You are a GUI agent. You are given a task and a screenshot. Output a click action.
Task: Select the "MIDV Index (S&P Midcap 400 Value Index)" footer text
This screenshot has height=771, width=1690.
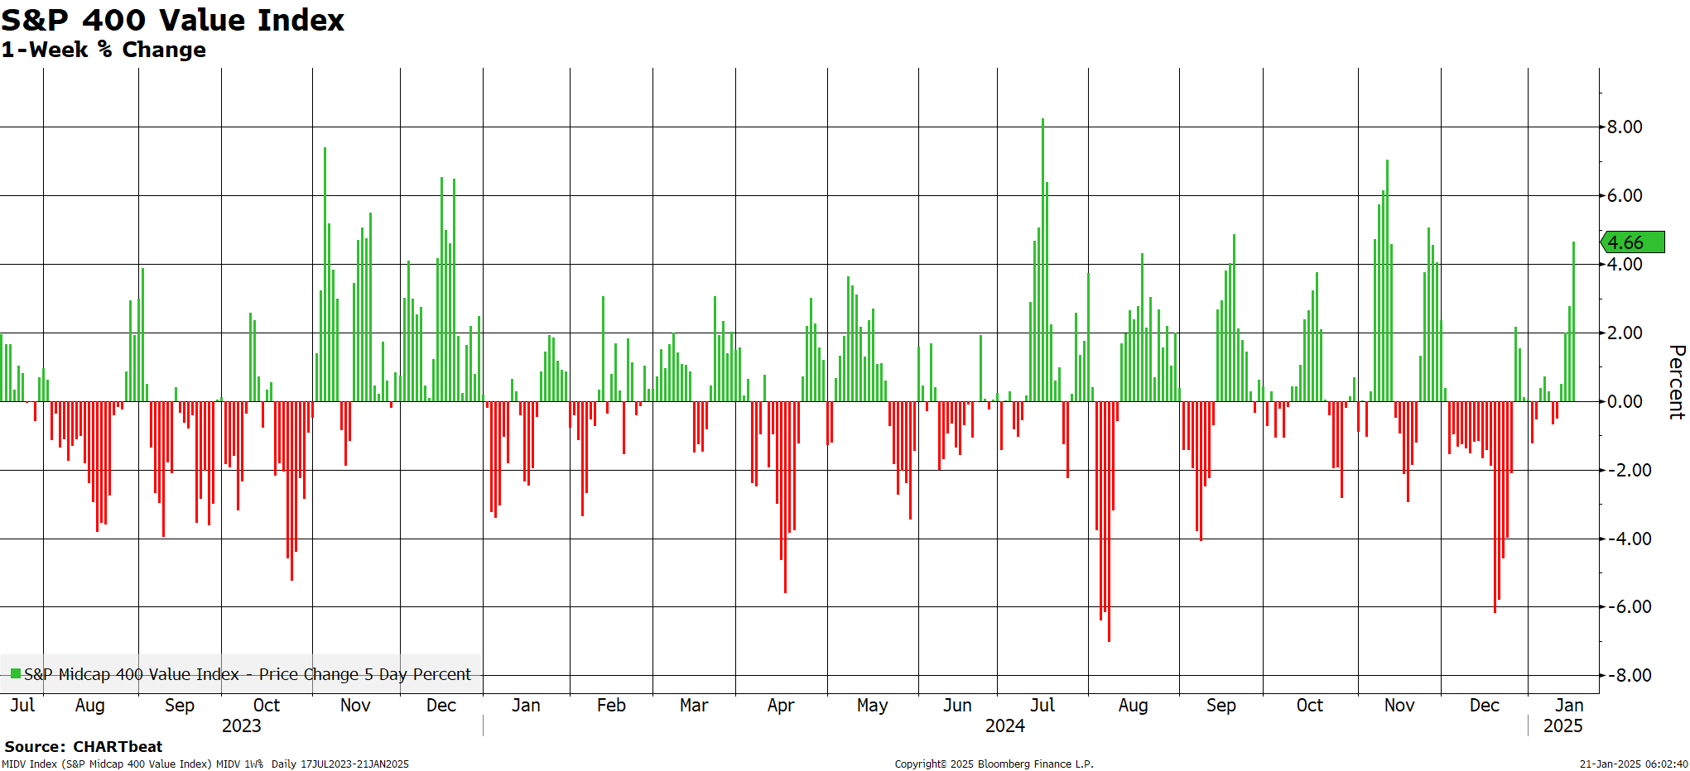point(107,764)
